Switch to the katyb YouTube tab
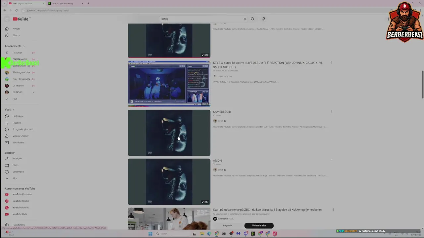 pos(26,3)
